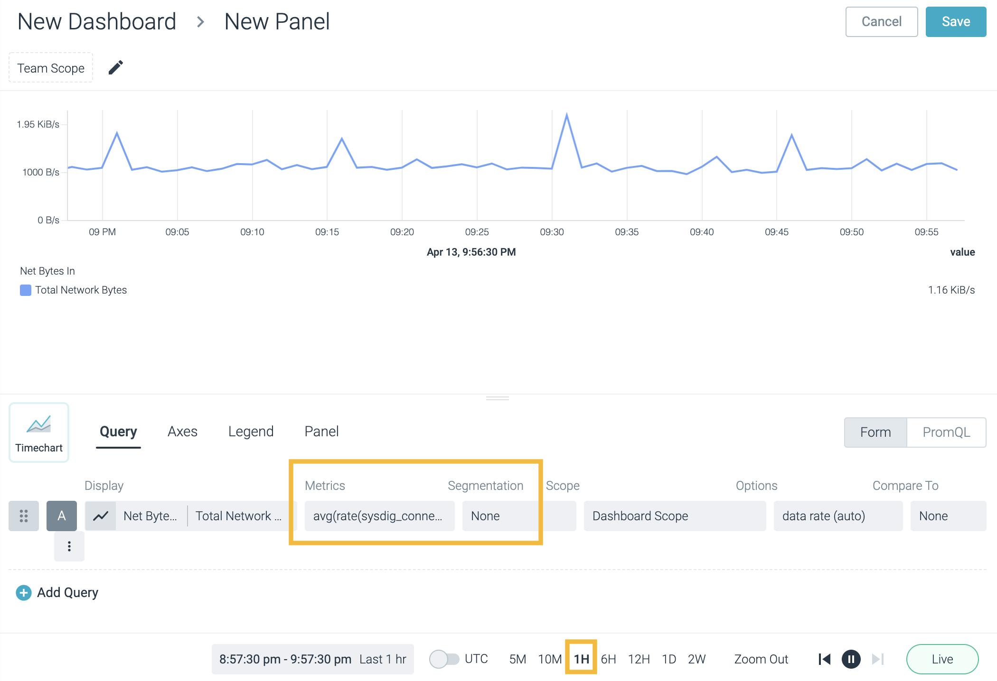Click the Total Network Bytes legend color swatch
This screenshot has width=997, height=681.
pos(26,290)
